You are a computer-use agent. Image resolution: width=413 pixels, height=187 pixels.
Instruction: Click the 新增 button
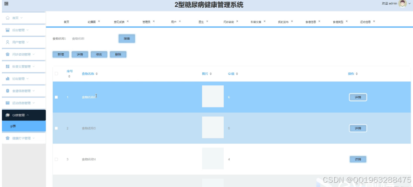pos(61,55)
